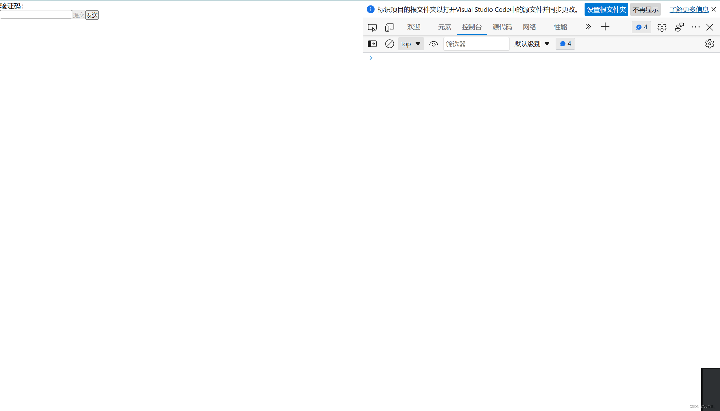Click the console messages count badge
Viewport: 720px width, 411px height.
tap(565, 43)
